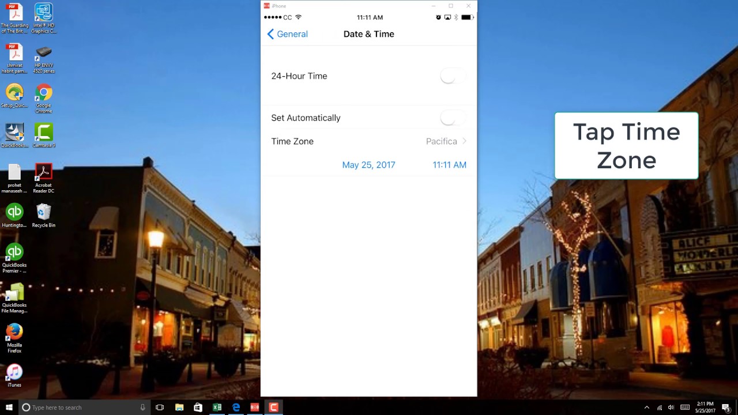Activate the Cortana microphone icon
The height and width of the screenshot is (415, 738).
(x=142, y=408)
